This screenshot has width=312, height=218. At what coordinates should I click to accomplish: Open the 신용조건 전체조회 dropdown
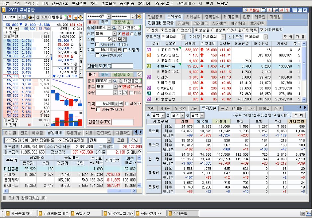click(266, 37)
